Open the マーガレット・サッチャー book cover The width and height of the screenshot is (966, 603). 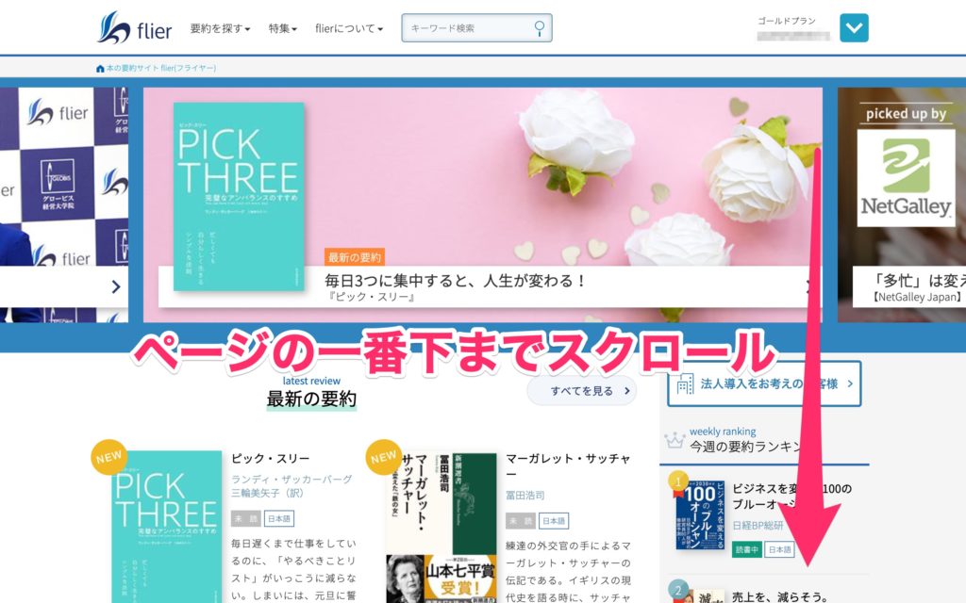(x=441, y=528)
